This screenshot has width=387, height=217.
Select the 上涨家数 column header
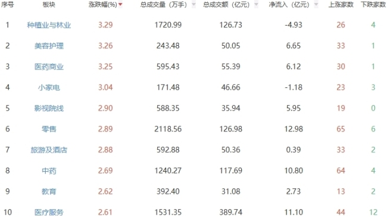(x=341, y=4)
